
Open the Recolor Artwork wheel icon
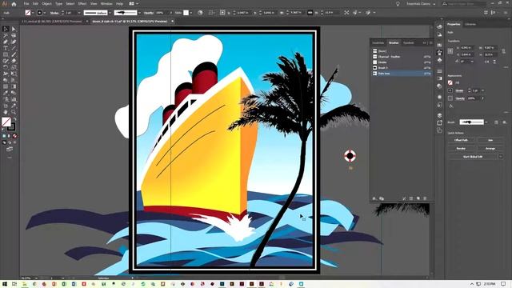pyautogui.click(x=200, y=13)
